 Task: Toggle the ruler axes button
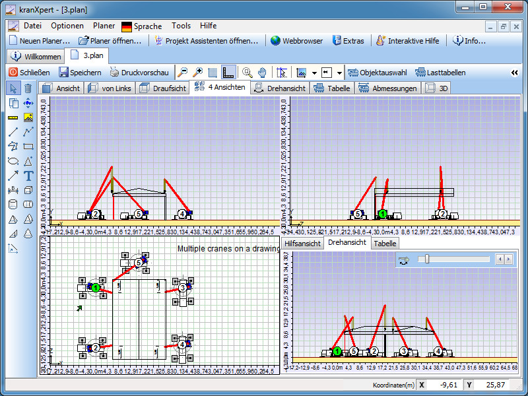click(228, 73)
